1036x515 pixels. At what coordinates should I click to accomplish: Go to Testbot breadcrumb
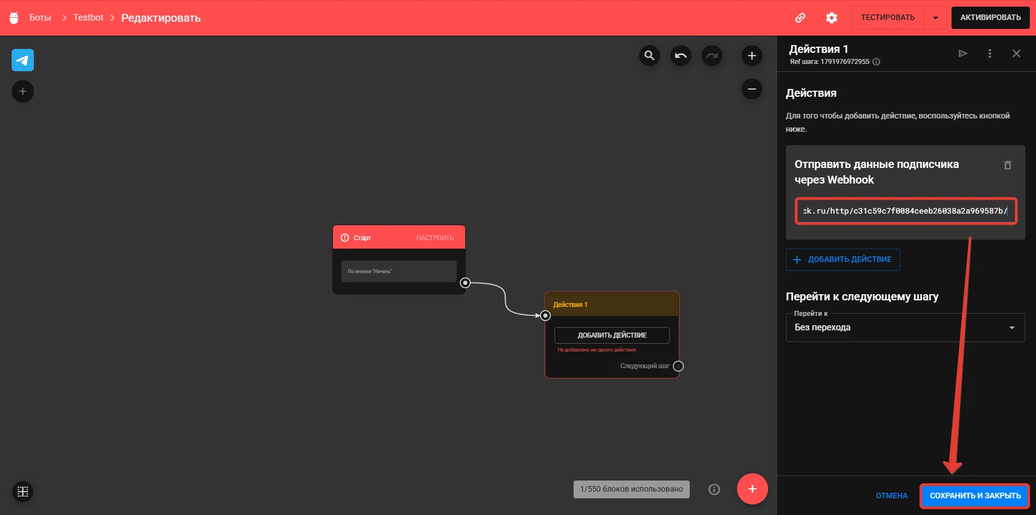[x=88, y=18]
